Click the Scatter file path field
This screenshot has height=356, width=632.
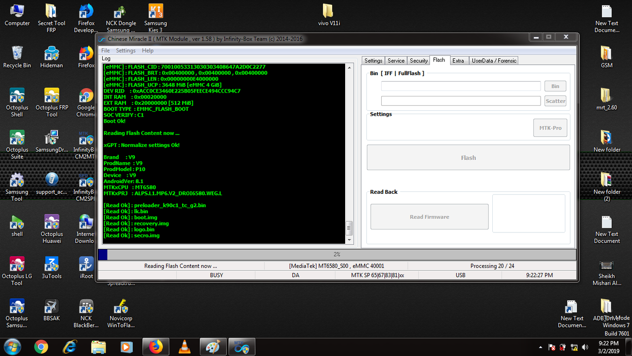tap(461, 101)
